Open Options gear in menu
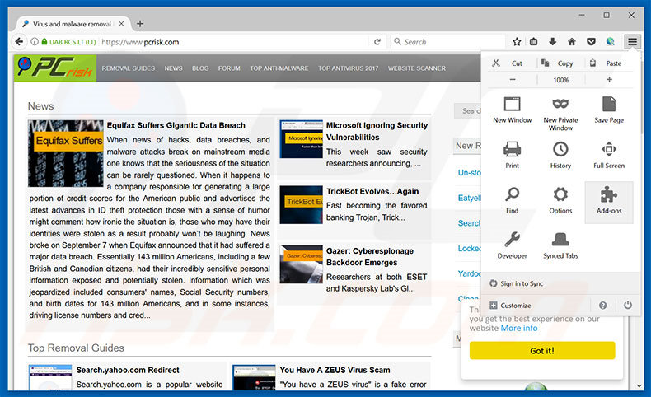 coord(560,202)
